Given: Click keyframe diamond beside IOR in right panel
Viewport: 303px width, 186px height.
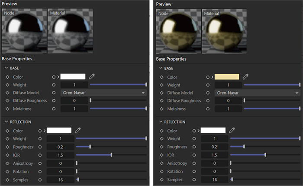Looking at the screenshot, I should 161,155.
